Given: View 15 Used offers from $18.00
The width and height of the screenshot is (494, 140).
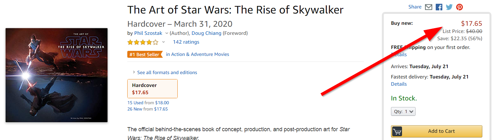Looking at the screenshot, I should pyautogui.click(x=148, y=103).
